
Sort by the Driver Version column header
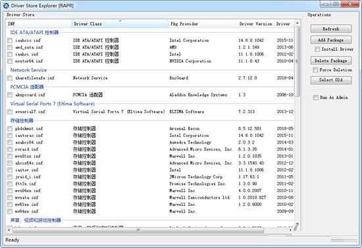coord(256,24)
